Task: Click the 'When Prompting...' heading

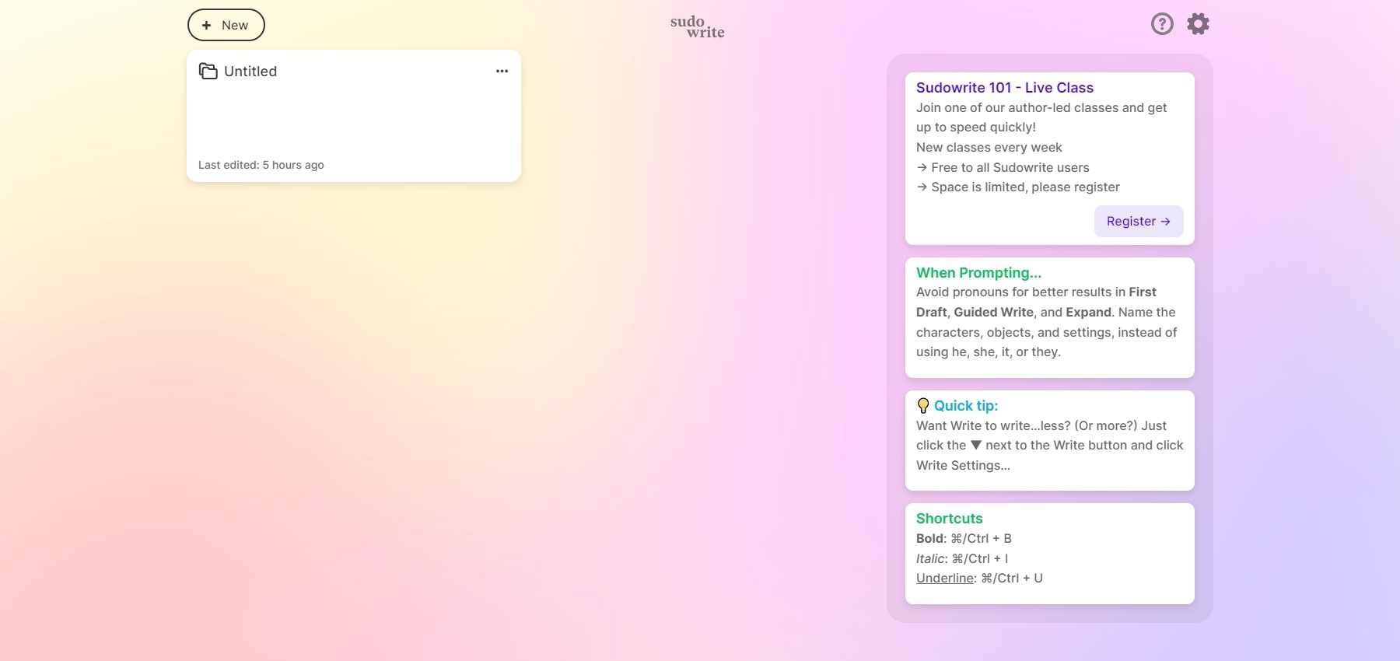Action: 978,273
